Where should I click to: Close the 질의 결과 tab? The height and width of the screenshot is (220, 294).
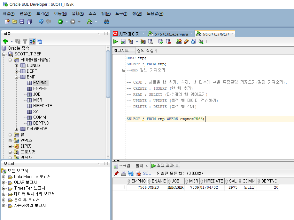pyautogui.click(x=177, y=166)
